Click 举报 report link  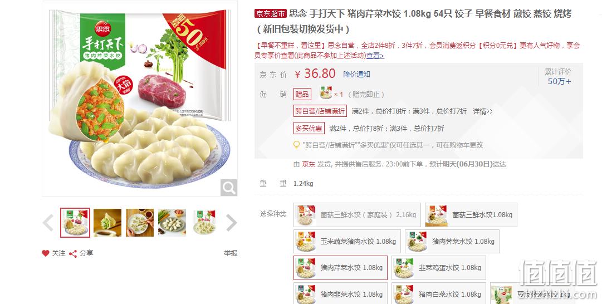point(231,253)
